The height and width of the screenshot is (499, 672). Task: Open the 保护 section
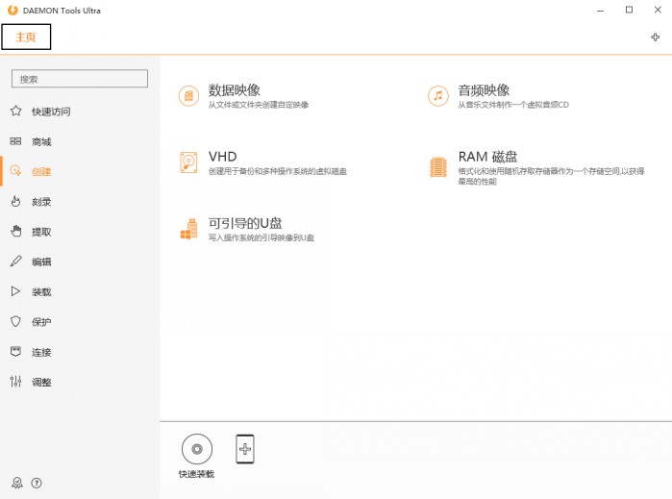point(41,322)
